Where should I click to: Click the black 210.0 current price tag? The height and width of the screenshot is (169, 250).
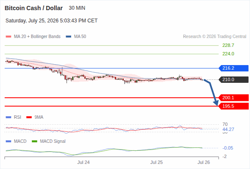[233, 79]
